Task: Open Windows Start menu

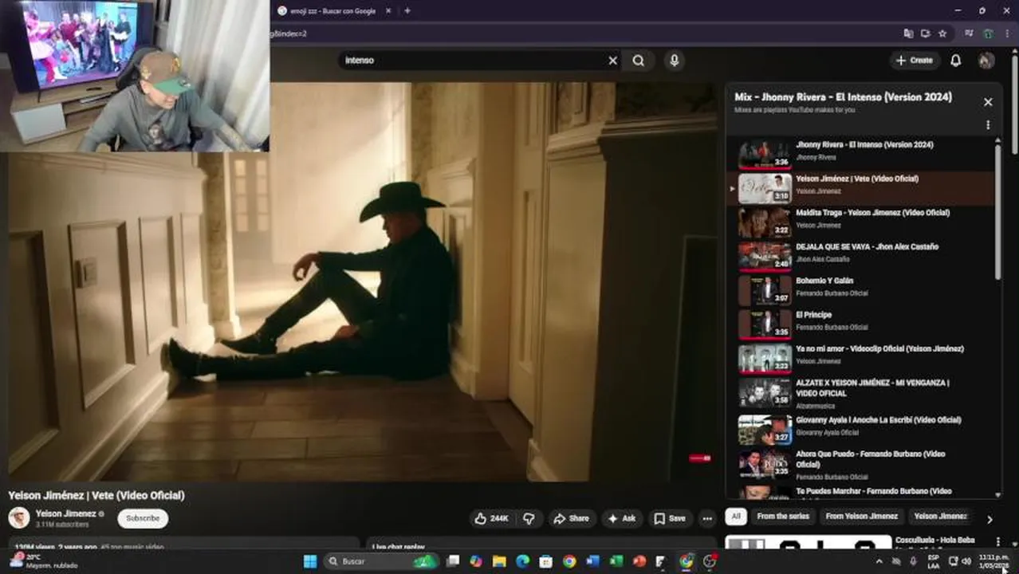Action: pos(310,561)
